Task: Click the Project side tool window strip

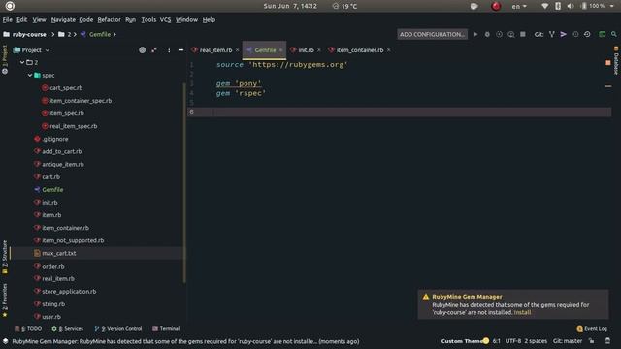Action: [x=5, y=60]
